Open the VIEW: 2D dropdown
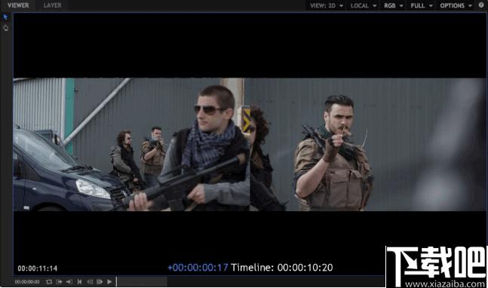This screenshot has width=488, height=288. pos(327,5)
